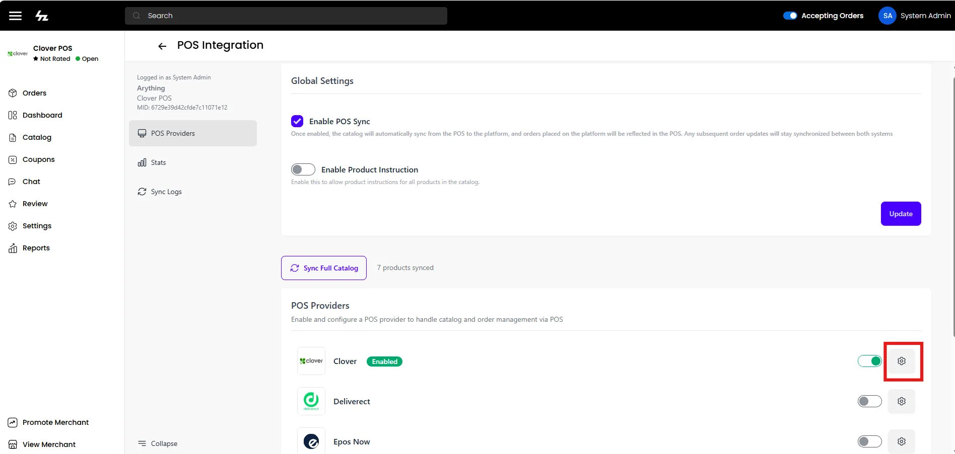The height and width of the screenshot is (454, 955).
Task: Enable the Deliverect provider toggle
Action: coord(870,401)
